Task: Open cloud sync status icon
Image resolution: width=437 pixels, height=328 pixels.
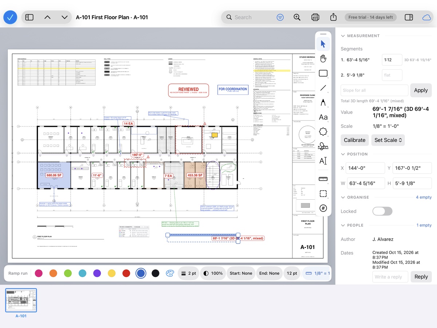Action: pyautogui.click(x=426, y=17)
